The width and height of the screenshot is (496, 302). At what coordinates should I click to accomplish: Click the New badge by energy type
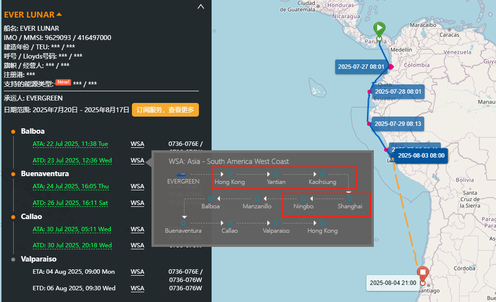pyautogui.click(x=63, y=82)
